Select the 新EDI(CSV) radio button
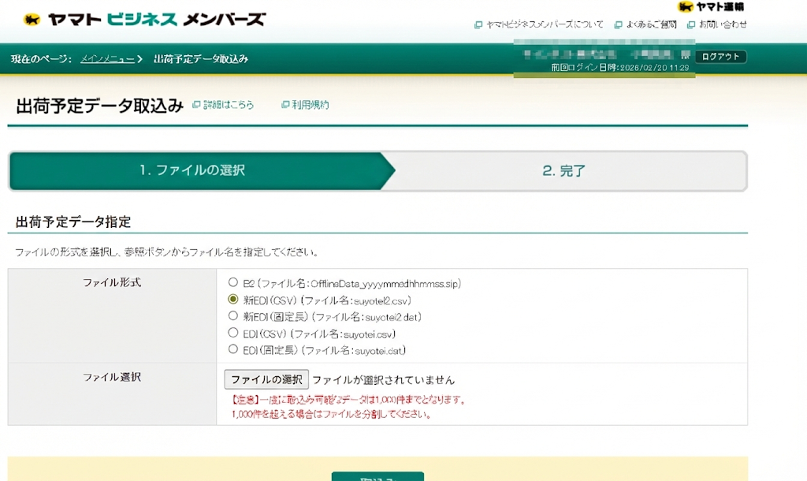 click(232, 300)
